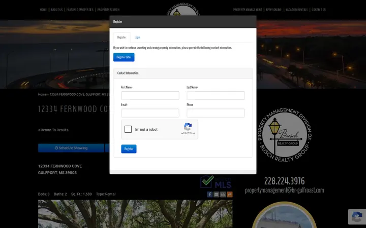This screenshot has height=228, width=366.
Task: Click the Busch Realty Group sidebar logo
Action: (284, 135)
